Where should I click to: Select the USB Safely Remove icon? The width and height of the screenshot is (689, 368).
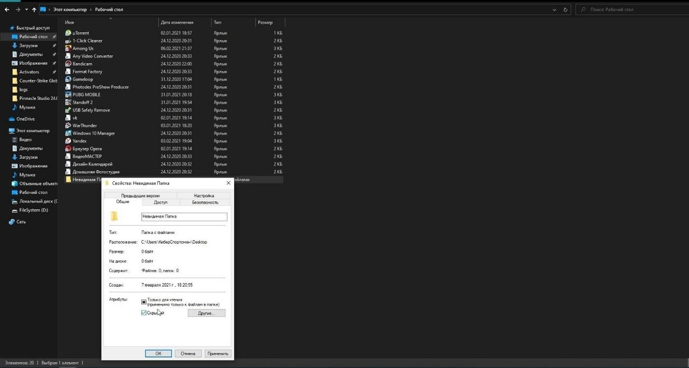point(68,110)
